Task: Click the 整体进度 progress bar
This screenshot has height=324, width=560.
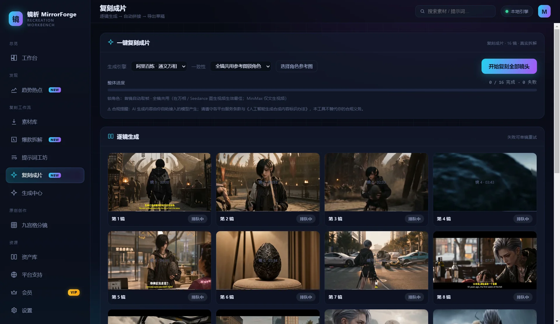Action: [x=322, y=90]
